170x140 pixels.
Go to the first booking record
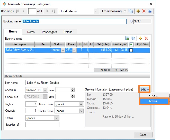[x=17, y=11]
